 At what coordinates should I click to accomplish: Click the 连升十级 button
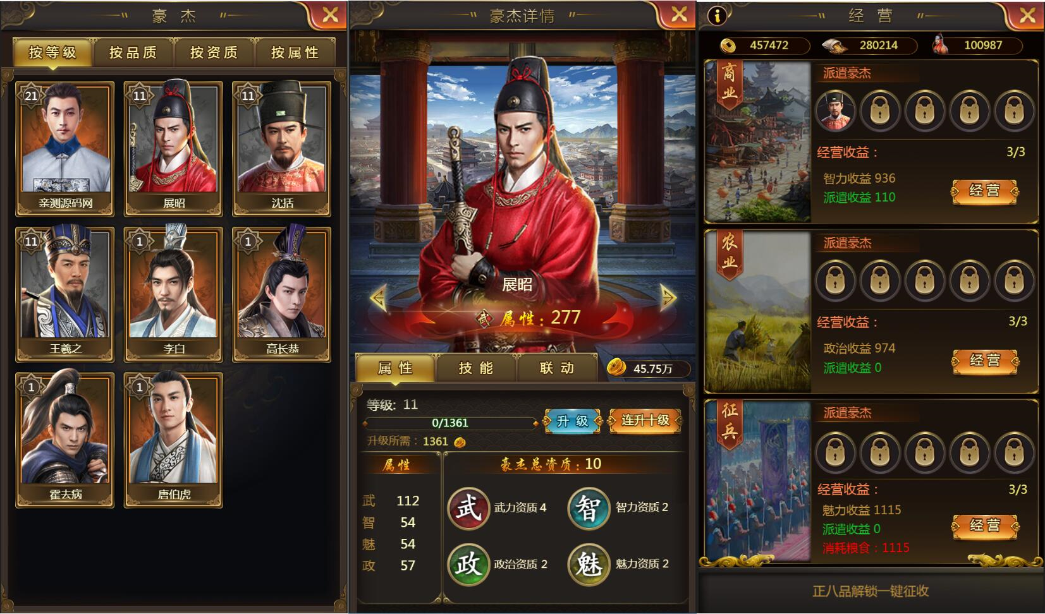645,421
